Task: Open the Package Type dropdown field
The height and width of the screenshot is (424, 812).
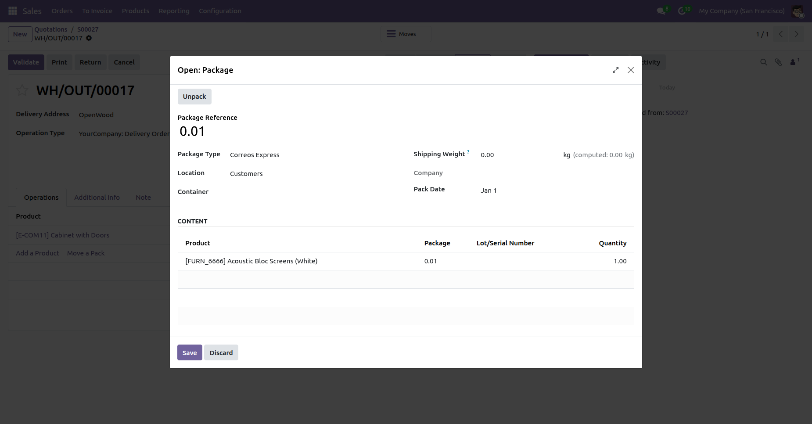Action: click(316, 155)
